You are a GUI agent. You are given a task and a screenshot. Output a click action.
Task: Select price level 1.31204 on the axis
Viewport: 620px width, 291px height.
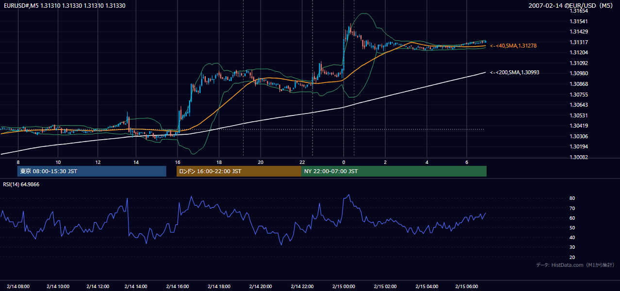(578, 52)
